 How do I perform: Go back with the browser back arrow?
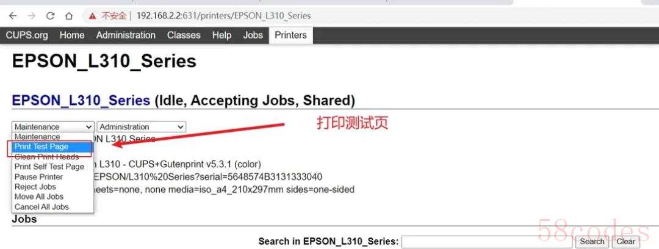tap(13, 16)
